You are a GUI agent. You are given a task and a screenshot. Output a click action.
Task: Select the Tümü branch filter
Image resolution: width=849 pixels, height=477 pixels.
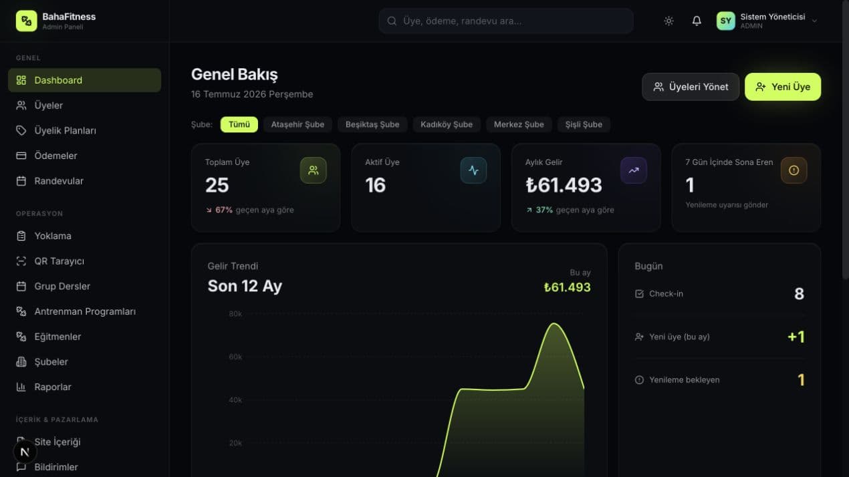[x=239, y=124]
